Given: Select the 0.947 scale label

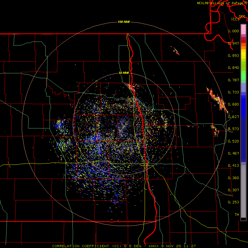Looking at the screenshot, I should tap(233, 43).
